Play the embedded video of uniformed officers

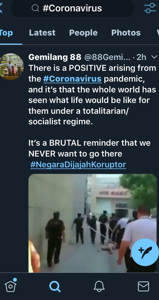point(93,223)
